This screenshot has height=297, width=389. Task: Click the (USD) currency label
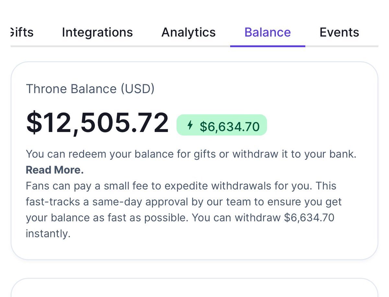pos(137,89)
